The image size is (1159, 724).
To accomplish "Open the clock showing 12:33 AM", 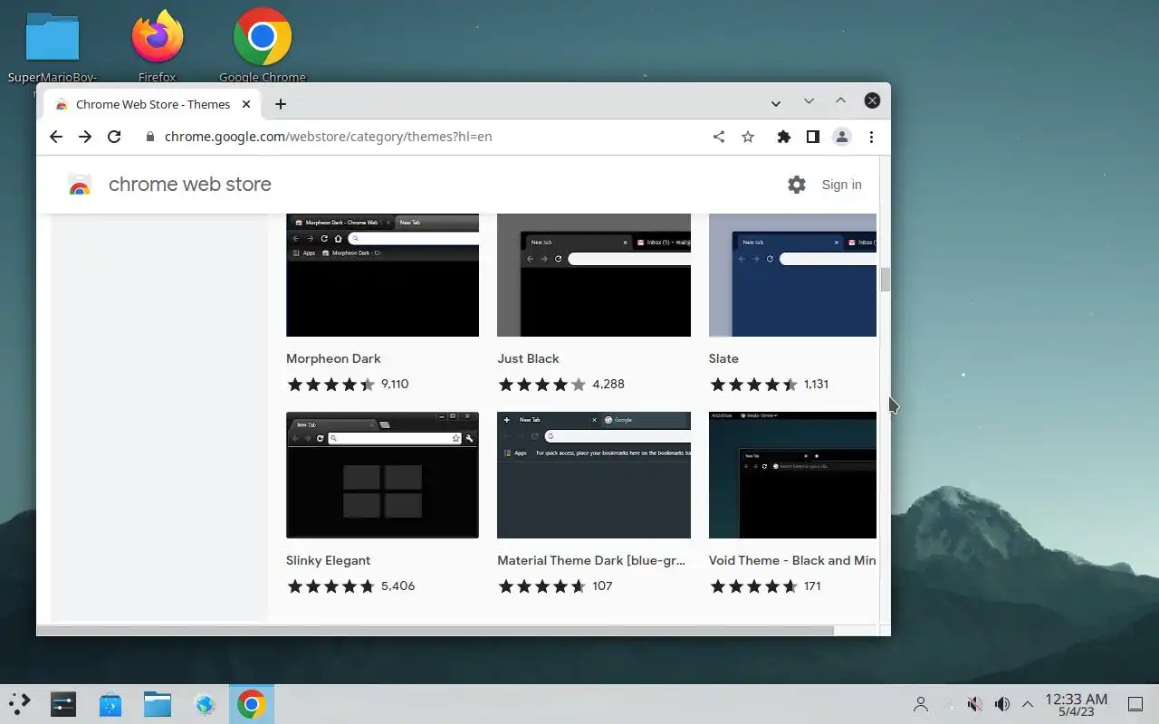I will point(1077,704).
